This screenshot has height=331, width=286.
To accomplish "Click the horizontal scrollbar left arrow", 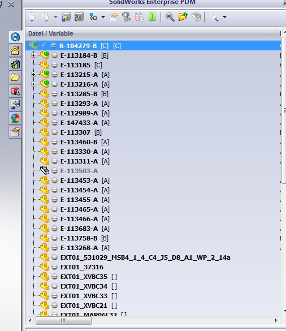I will (30, 320).
